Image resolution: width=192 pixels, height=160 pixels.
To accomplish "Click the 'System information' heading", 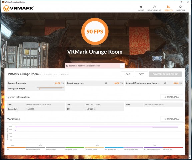I will point(18,97).
